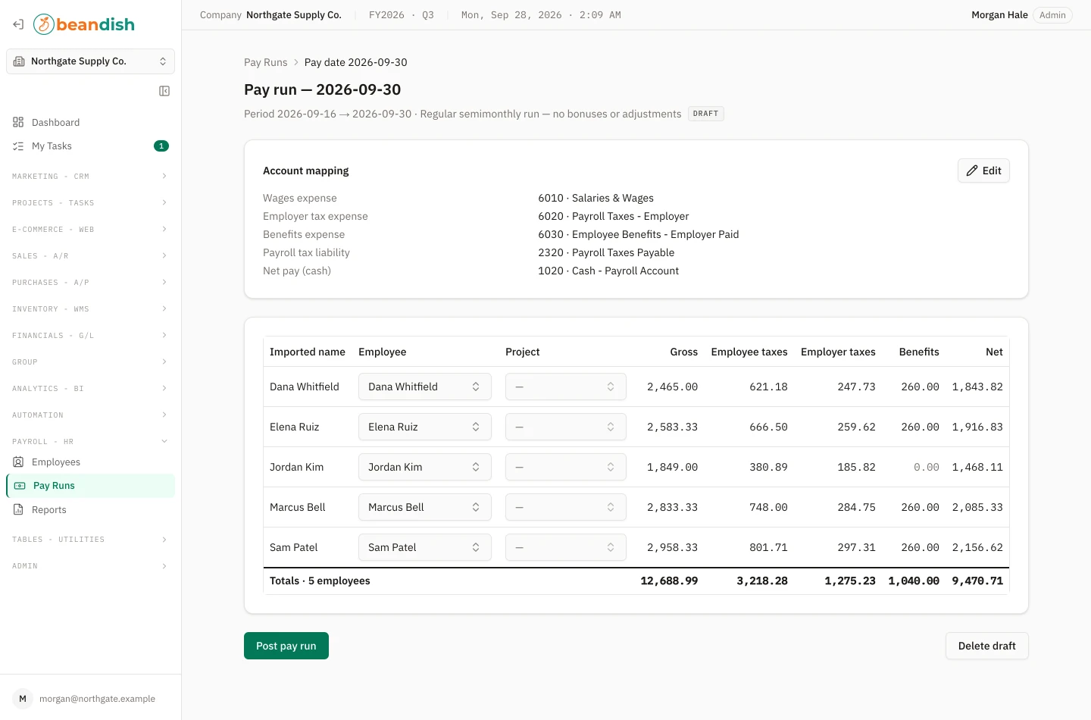
Task: Click the logout arrow icon beside the logo
Action: pos(18,24)
